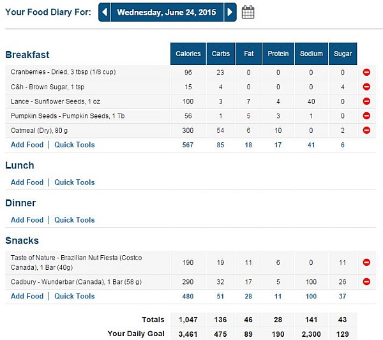Click the Wednesday, June 24, 2015 date
Screen dimensions: 383x340
pos(167,12)
